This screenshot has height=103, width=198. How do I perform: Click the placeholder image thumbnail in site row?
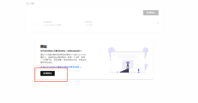[35, 23]
